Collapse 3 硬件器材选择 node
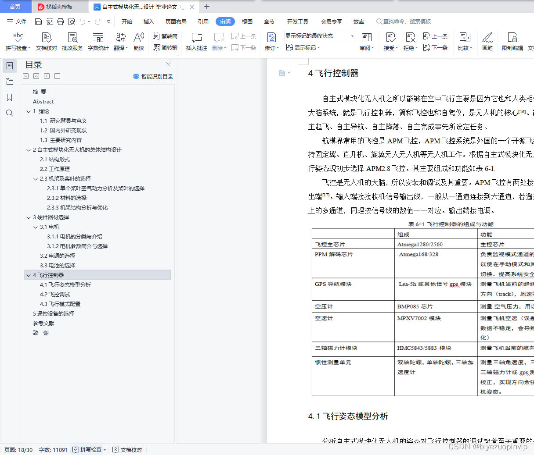The width and height of the screenshot is (534, 455). (x=29, y=217)
